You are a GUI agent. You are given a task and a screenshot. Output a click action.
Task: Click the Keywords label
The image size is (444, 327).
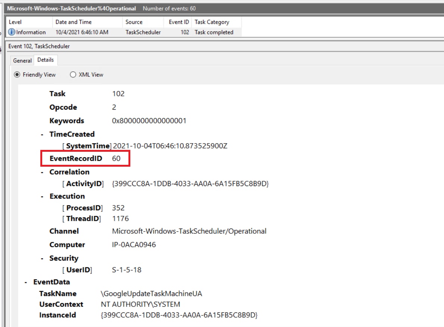[67, 121]
